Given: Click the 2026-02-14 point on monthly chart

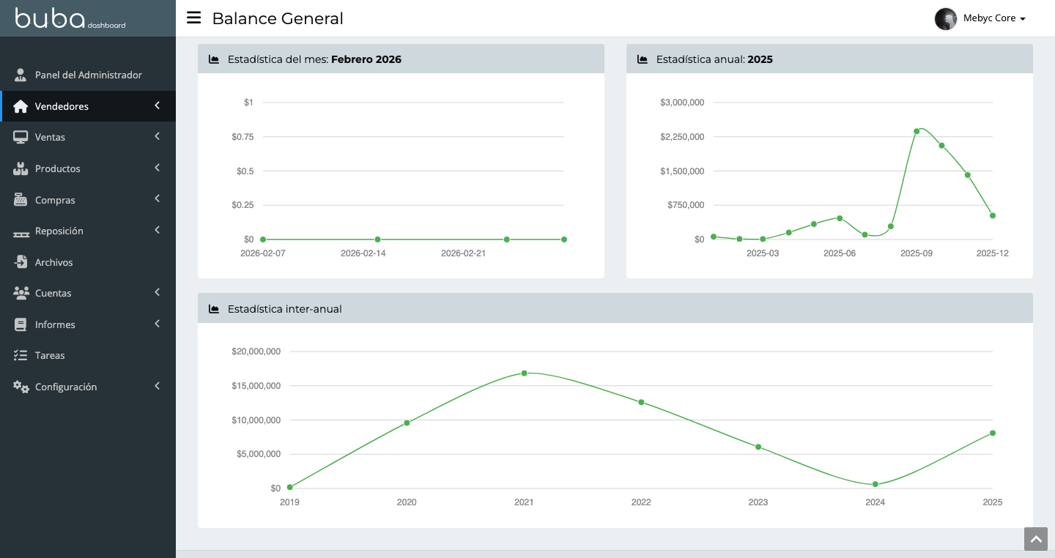Looking at the screenshot, I should tap(377, 239).
